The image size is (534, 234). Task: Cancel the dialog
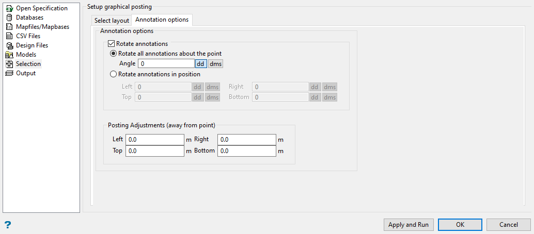[509, 225]
